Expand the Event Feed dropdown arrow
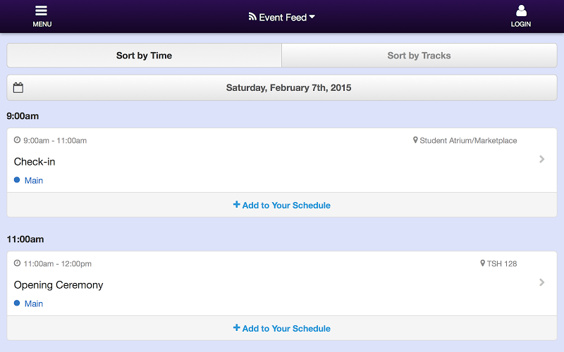 (312, 17)
